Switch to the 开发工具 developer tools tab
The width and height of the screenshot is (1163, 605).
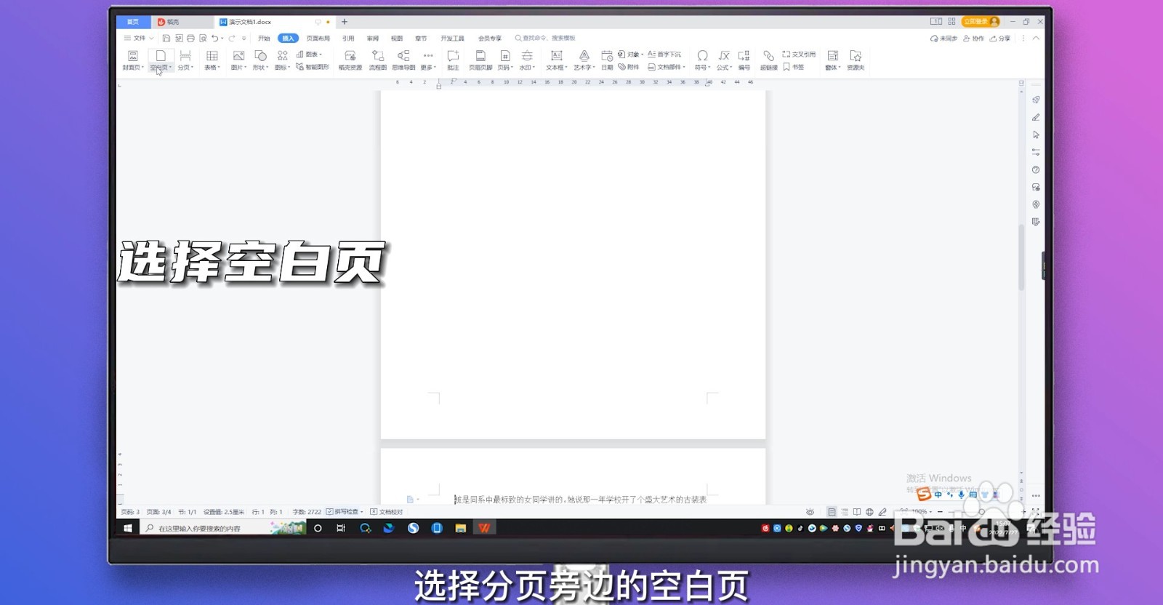coord(452,39)
